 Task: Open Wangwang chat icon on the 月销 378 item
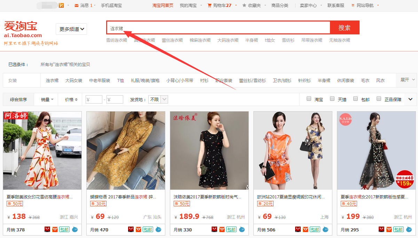click(x=75, y=229)
